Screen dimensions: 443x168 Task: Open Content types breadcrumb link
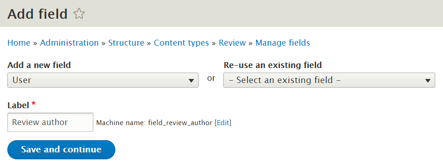tap(181, 43)
